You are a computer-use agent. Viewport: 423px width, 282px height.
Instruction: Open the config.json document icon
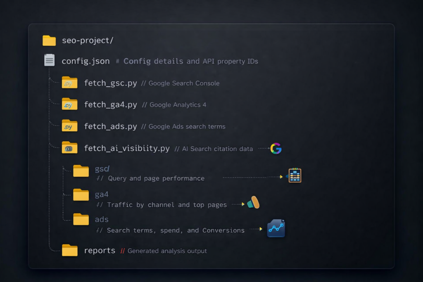pos(49,60)
